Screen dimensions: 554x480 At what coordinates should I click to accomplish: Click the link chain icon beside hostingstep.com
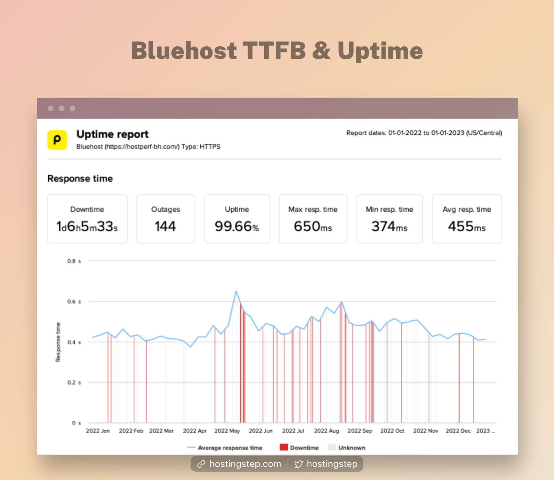[201, 464]
